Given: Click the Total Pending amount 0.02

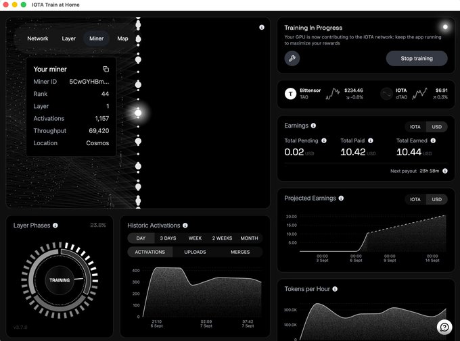Looking at the screenshot, I should pyautogui.click(x=294, y=152).
